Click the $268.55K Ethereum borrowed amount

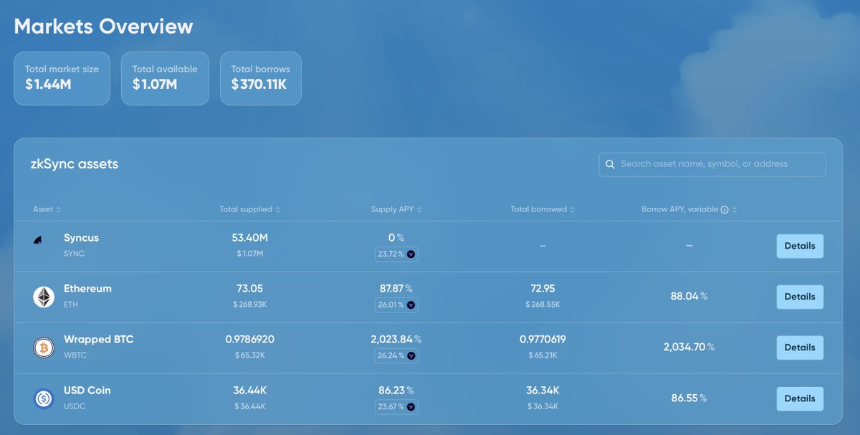click(x=543, y=305)
